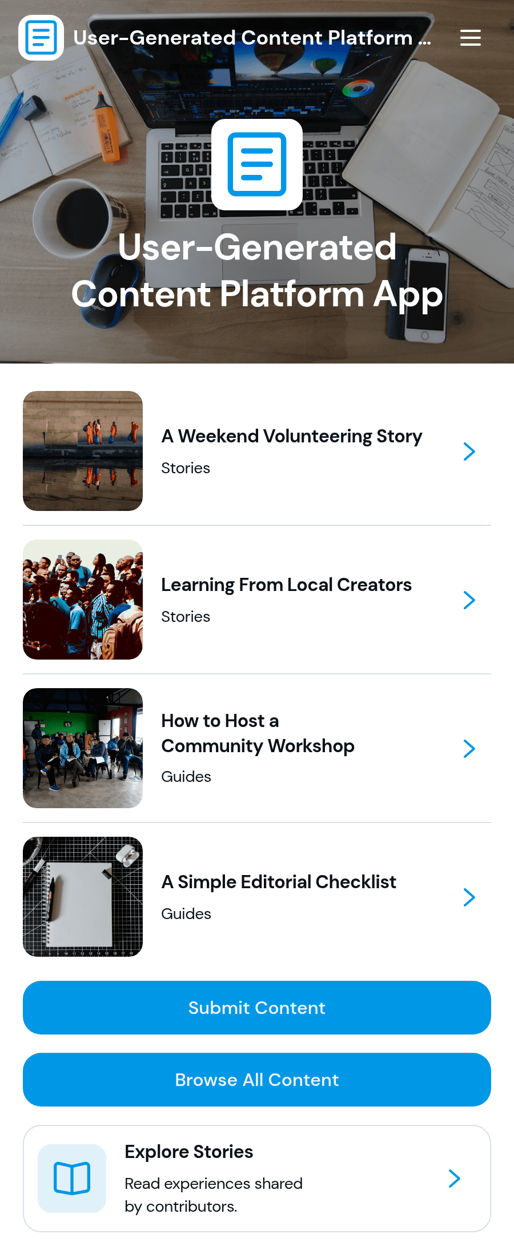Click the large document icon in hero
The image size is (514, 1246).
tap(257, 165)
